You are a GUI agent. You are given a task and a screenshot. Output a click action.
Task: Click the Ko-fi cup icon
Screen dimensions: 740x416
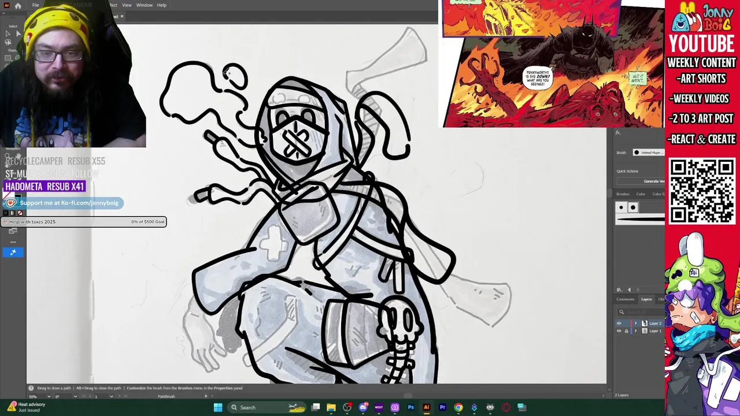click(10, 203)
